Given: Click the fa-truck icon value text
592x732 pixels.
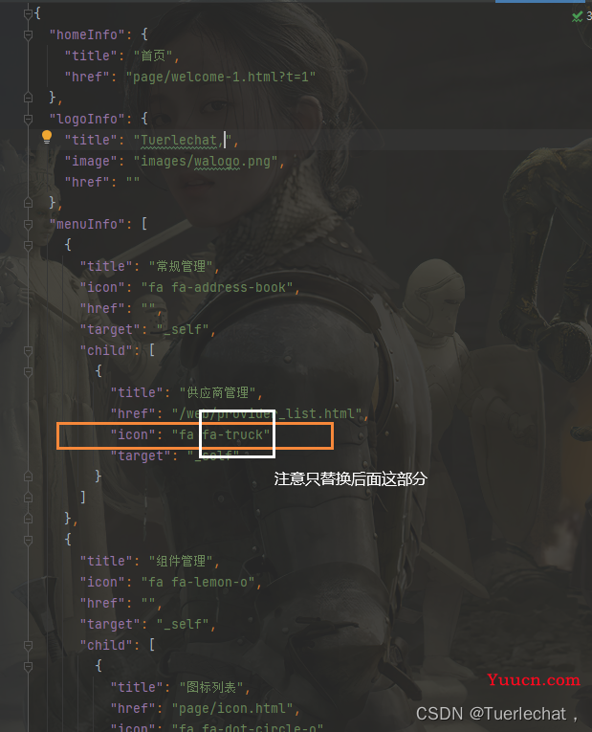Looking at the screenshot, I should [x=221, y=435].
